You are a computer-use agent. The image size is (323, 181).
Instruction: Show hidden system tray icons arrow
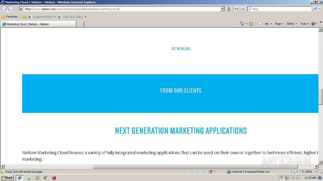pyautogui.click(x=281, y=178)
